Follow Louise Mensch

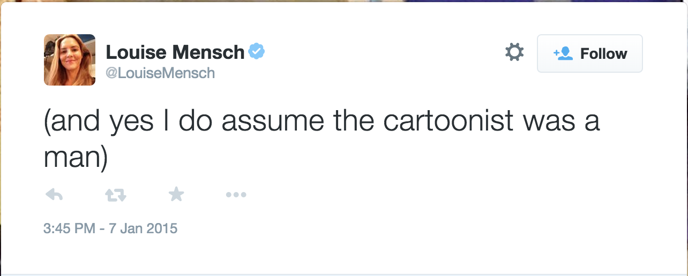tap(589, 53)
